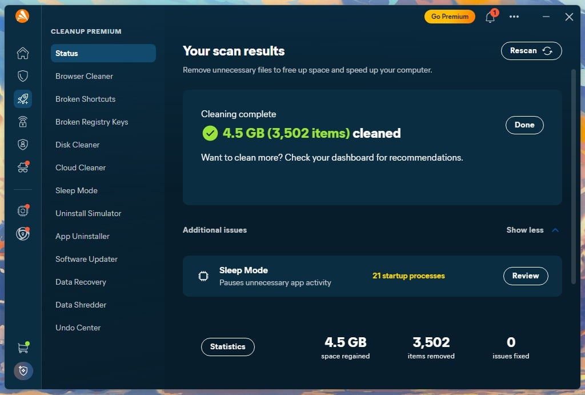Close the Avast window

(x=569, y=17)
